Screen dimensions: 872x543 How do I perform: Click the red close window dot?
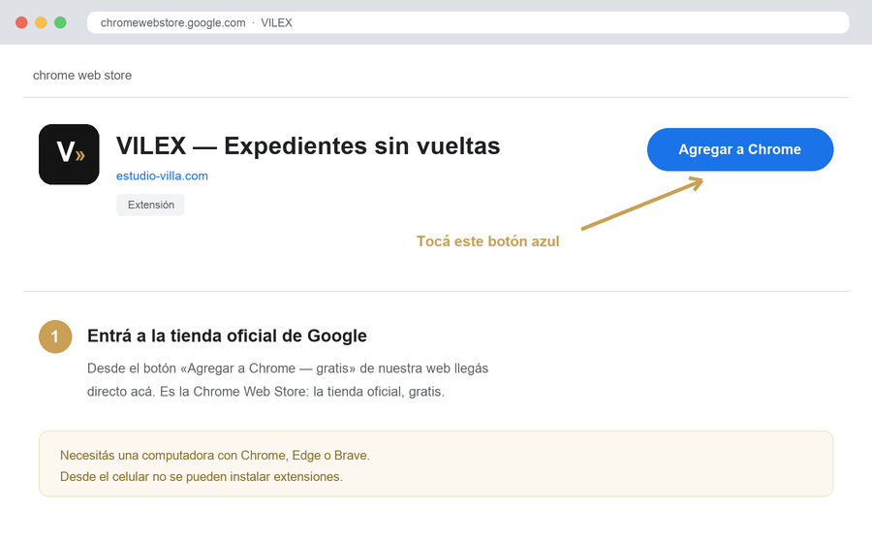pos(21,23)
